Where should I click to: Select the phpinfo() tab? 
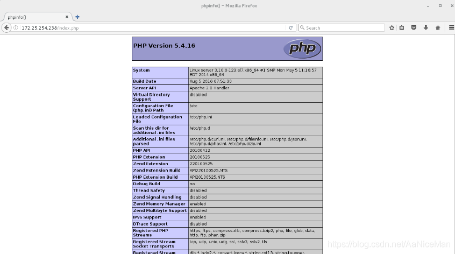pyautogui.click(x=37, y=17)
